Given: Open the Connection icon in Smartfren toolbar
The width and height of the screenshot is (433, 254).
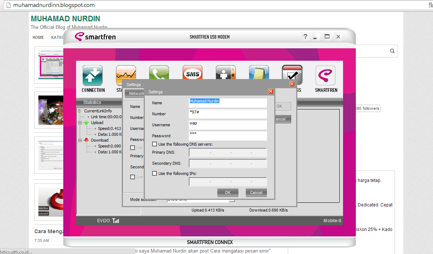Looking at the screenshot, I should (93, 75).
